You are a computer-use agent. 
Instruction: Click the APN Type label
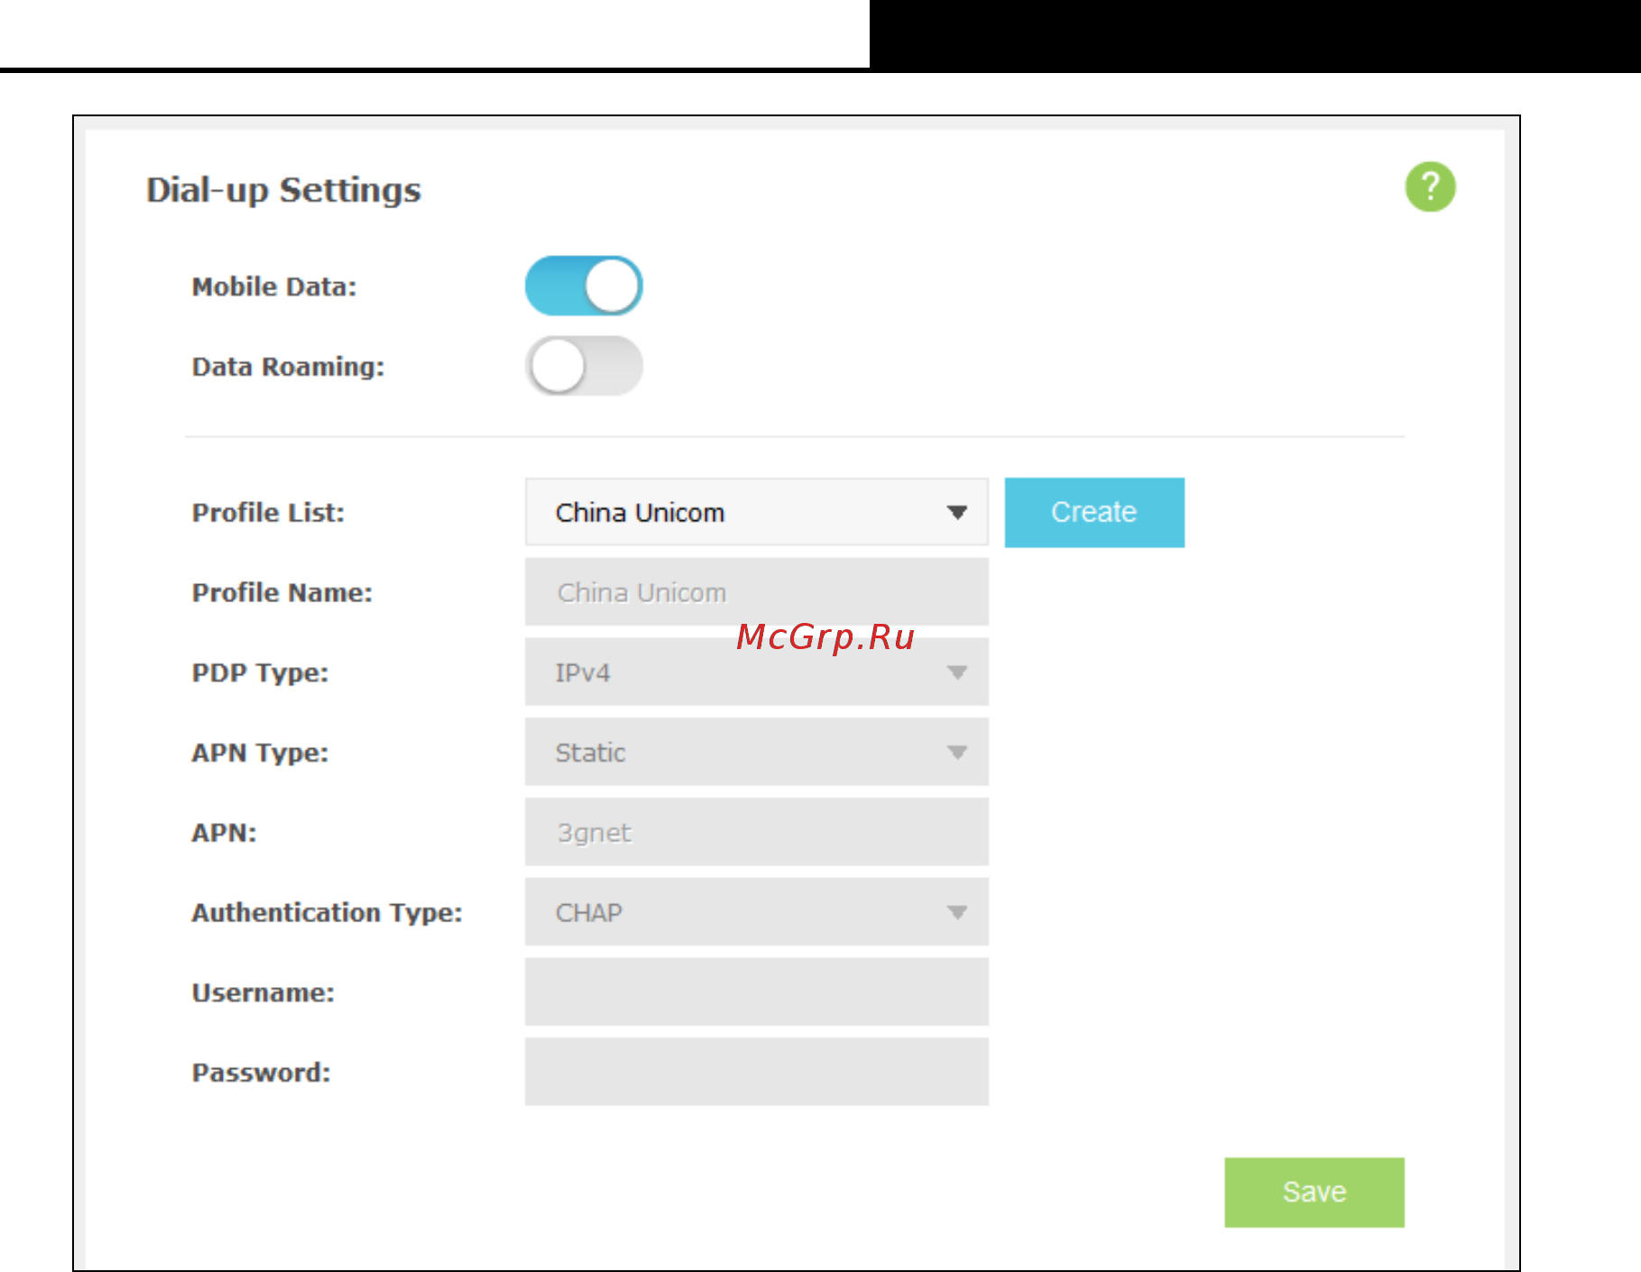click(x=260, y=753)
